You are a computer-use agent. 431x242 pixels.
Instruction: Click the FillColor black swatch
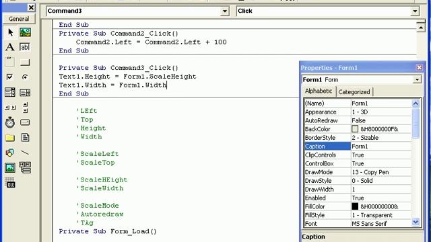[355, 206]
